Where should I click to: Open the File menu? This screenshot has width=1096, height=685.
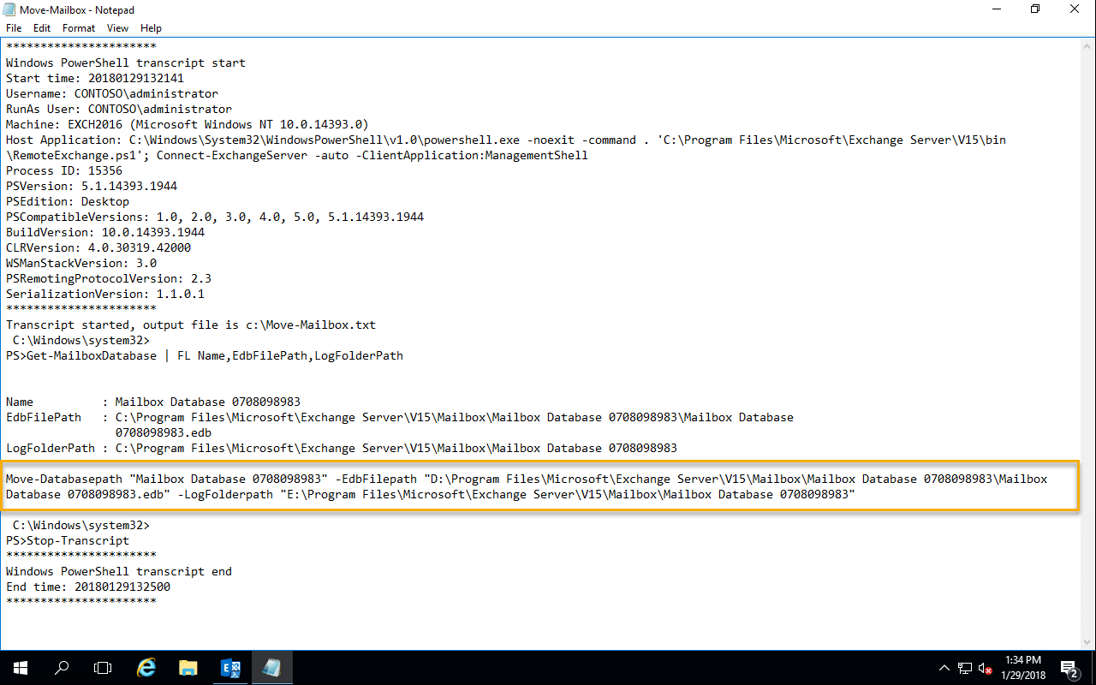coord(14,28)
